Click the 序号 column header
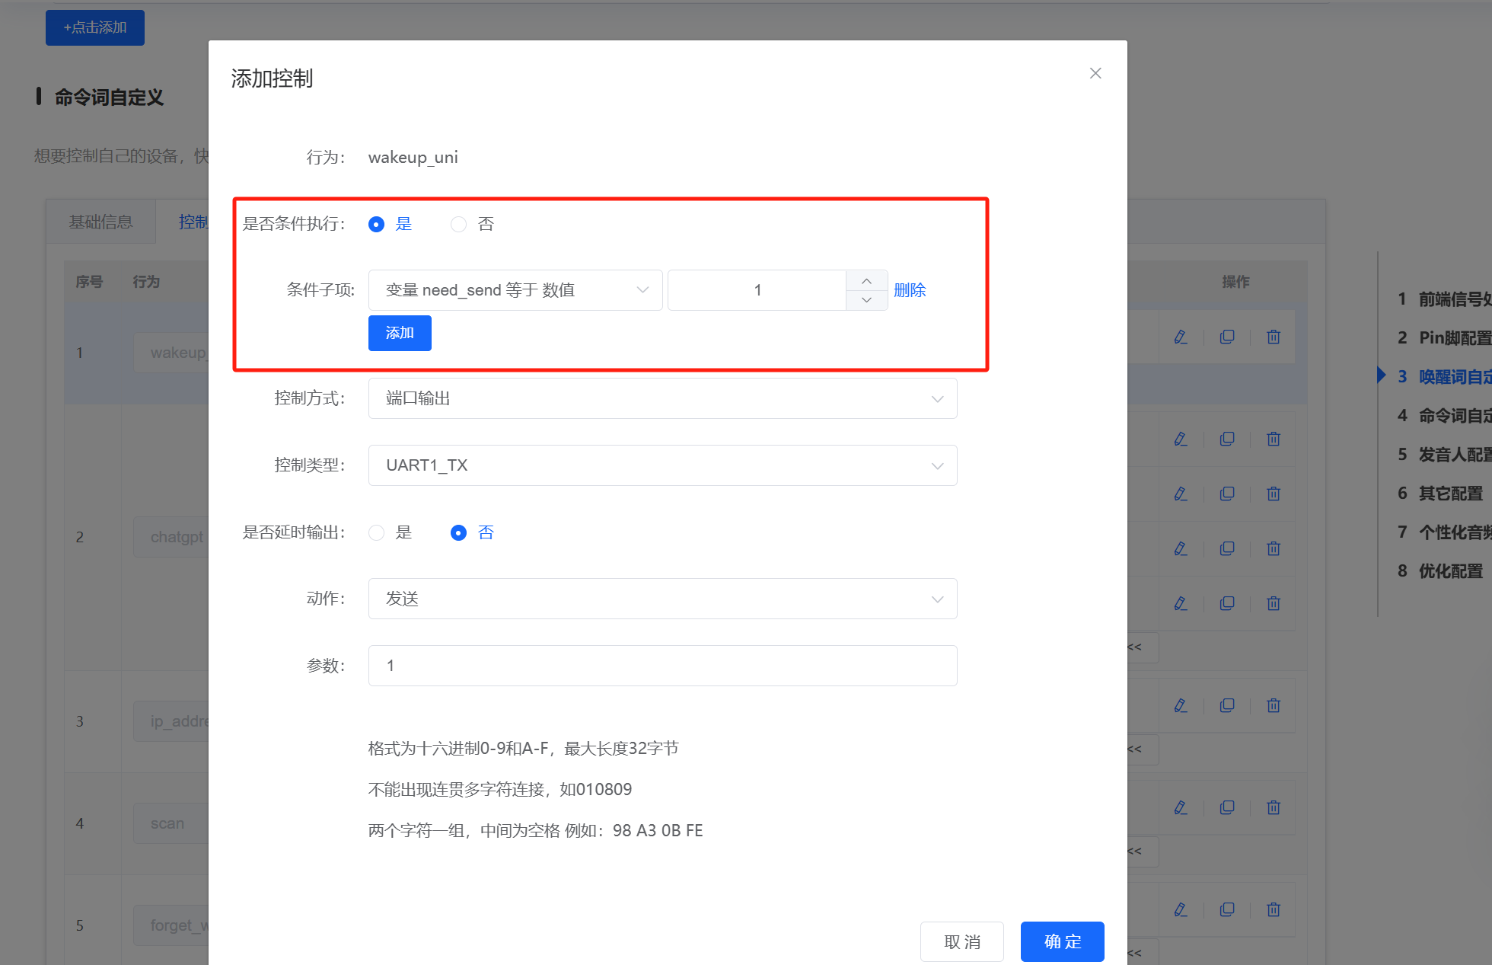1492x965 pixels. tap(89, 282)
